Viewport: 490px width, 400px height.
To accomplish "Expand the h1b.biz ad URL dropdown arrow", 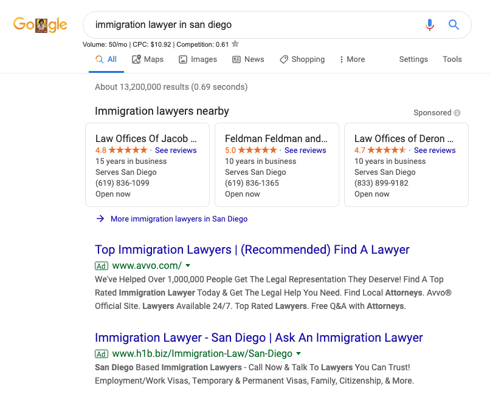I will (x=298, y=354).
